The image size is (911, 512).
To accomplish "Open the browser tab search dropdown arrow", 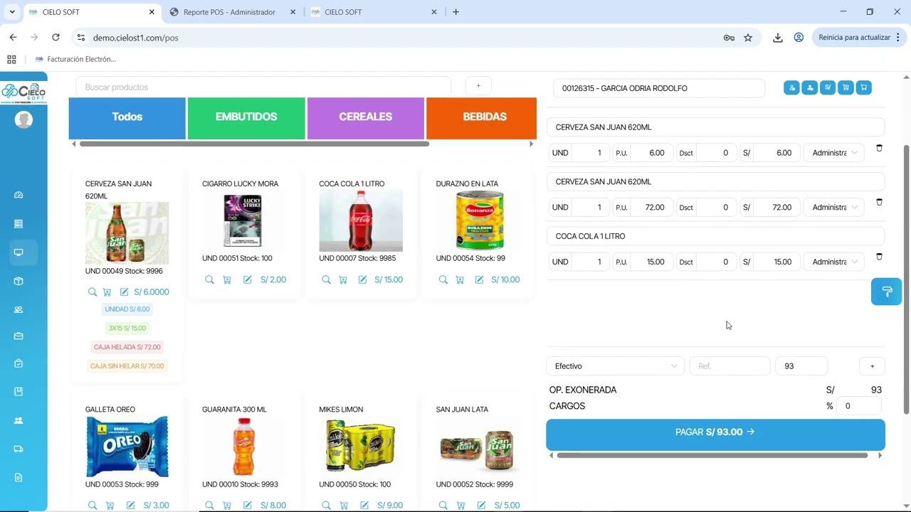I will tap(11, 12).
